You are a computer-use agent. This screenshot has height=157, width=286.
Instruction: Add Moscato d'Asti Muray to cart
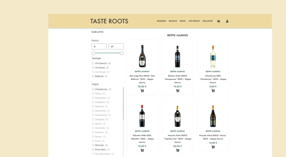tap(213, 147)
